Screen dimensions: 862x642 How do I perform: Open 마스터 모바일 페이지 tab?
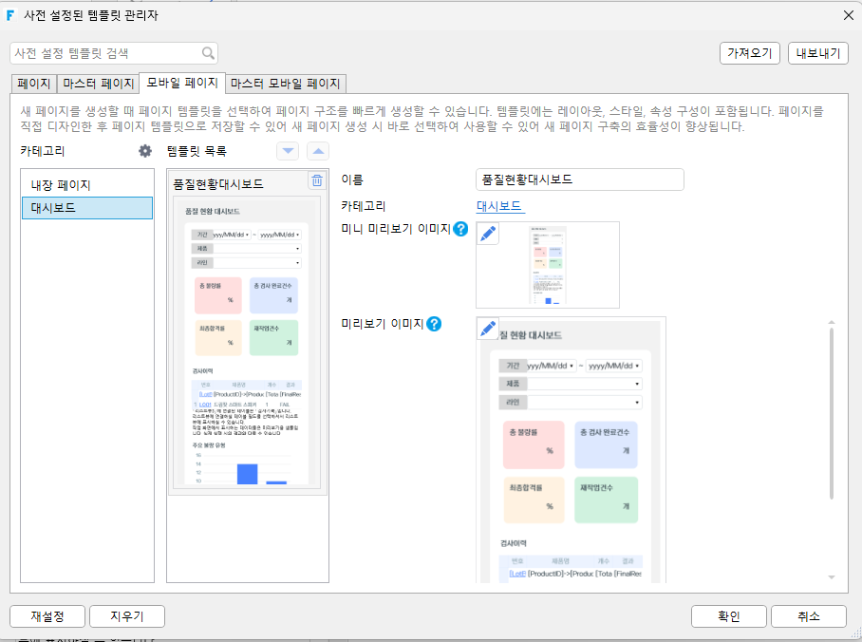pos(286,84)
